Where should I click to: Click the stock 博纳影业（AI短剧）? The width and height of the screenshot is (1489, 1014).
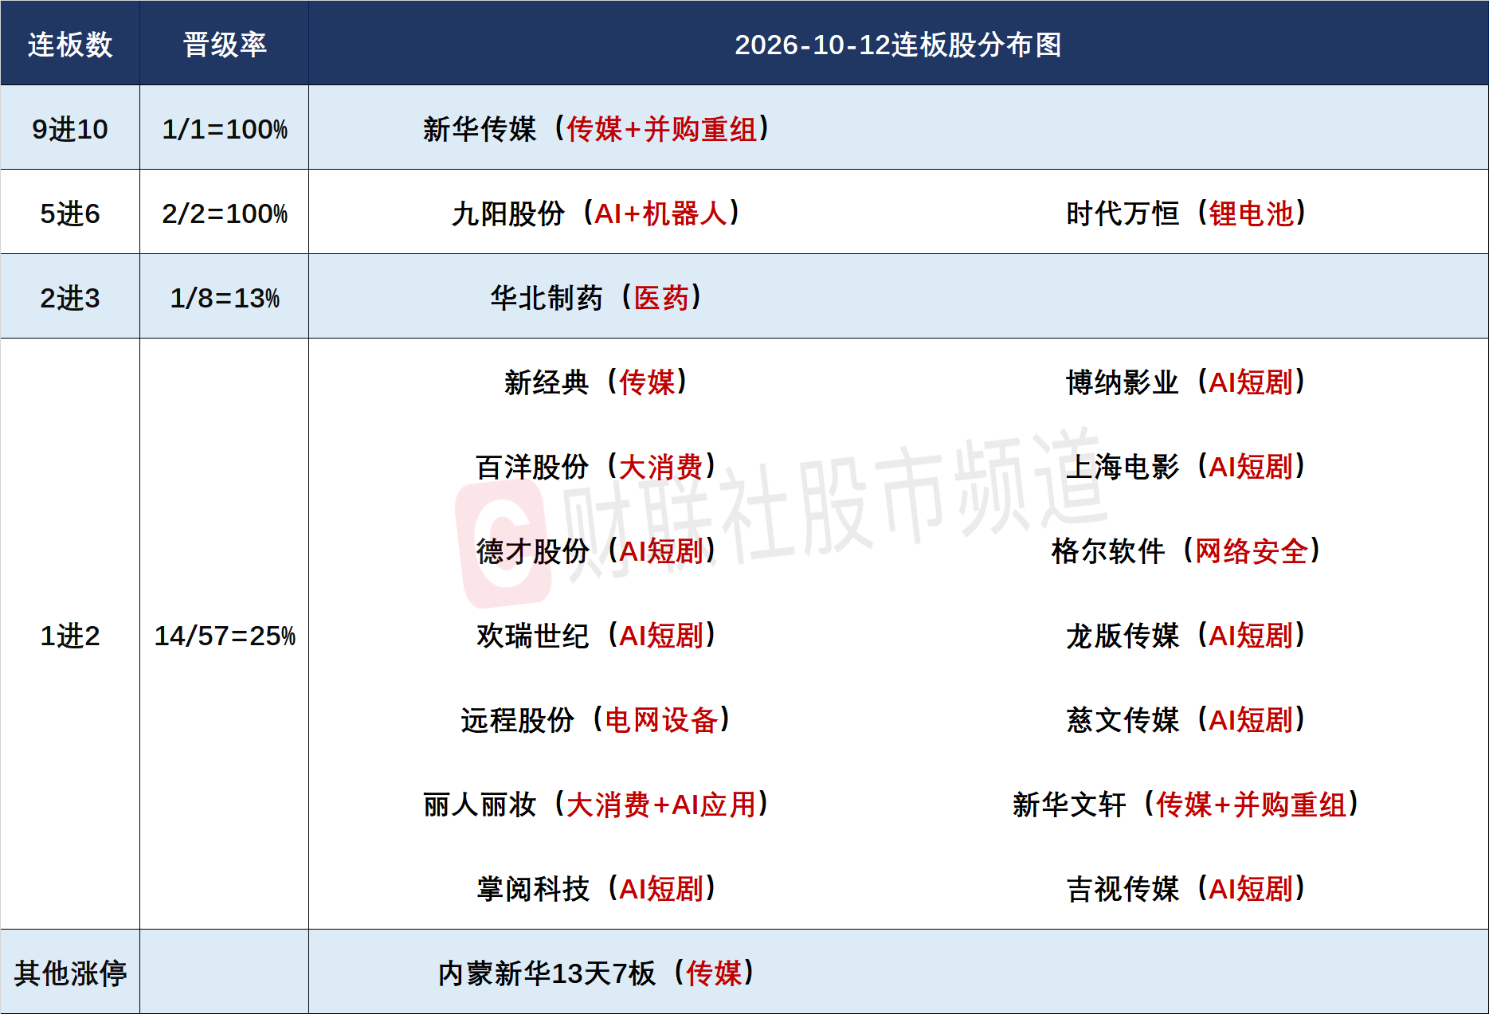point(1186,382)
